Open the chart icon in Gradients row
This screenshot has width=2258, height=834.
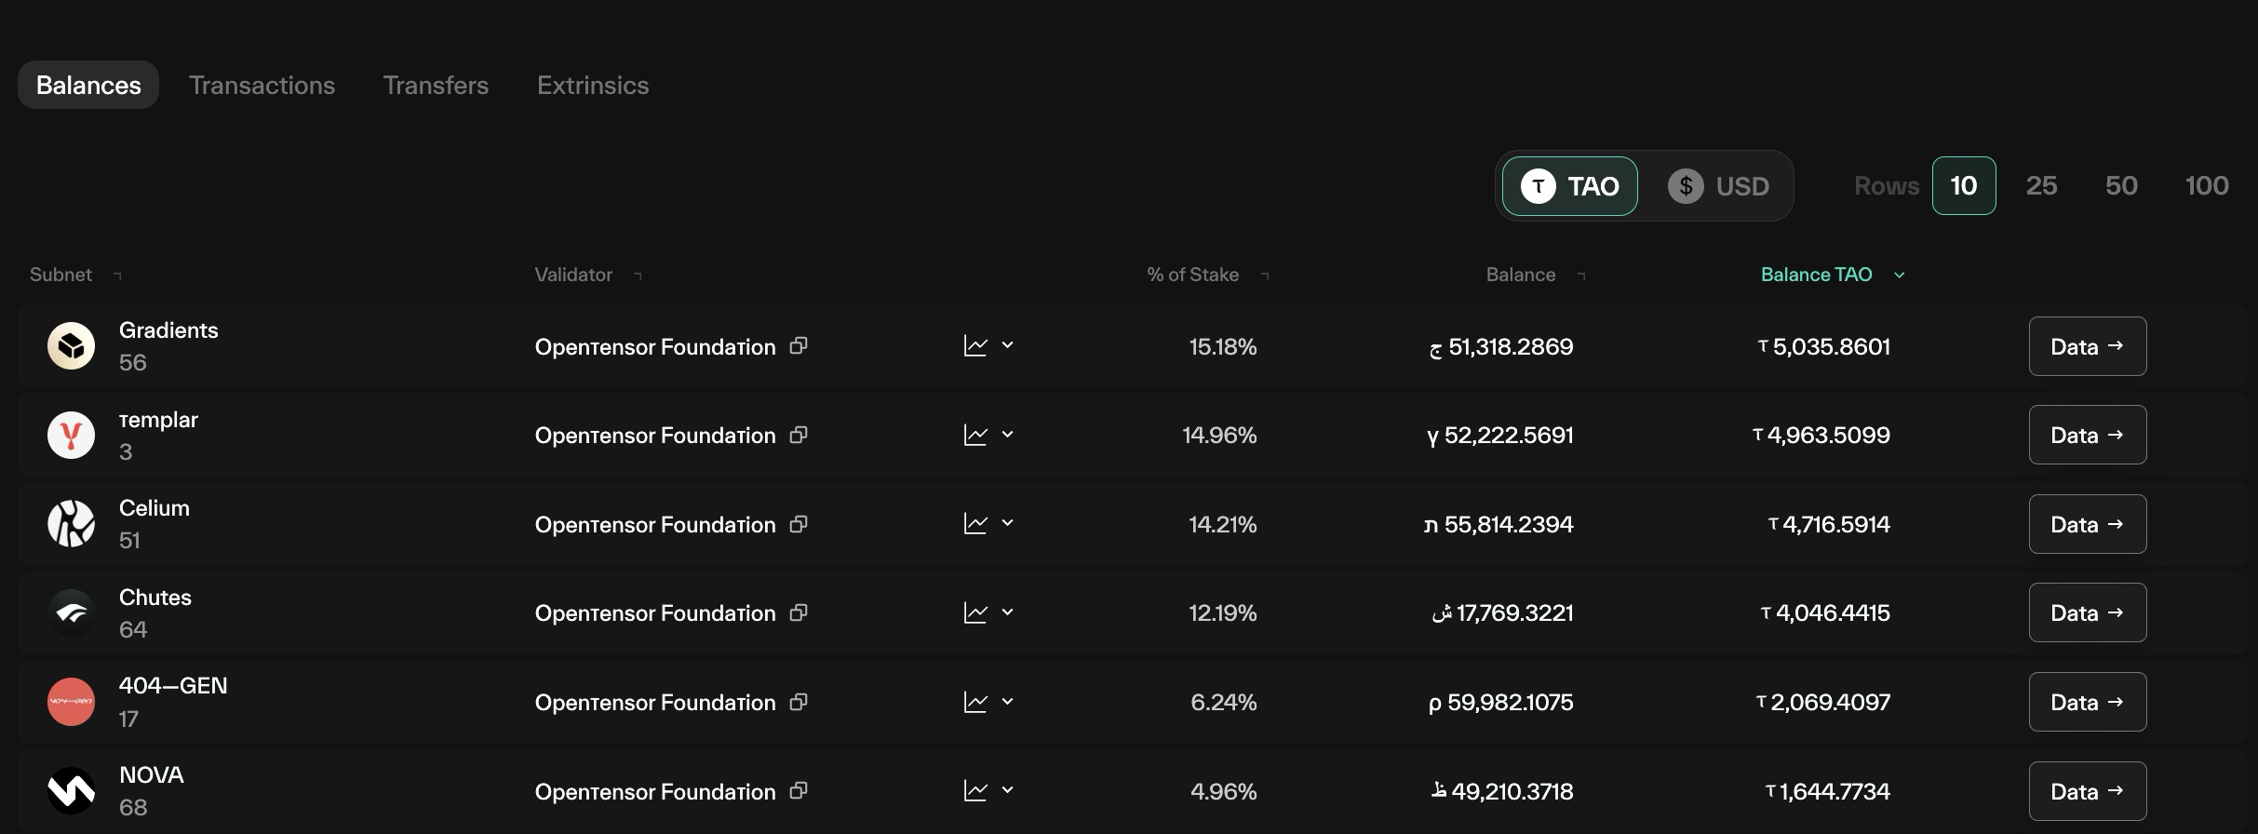[x=975, y=346]
